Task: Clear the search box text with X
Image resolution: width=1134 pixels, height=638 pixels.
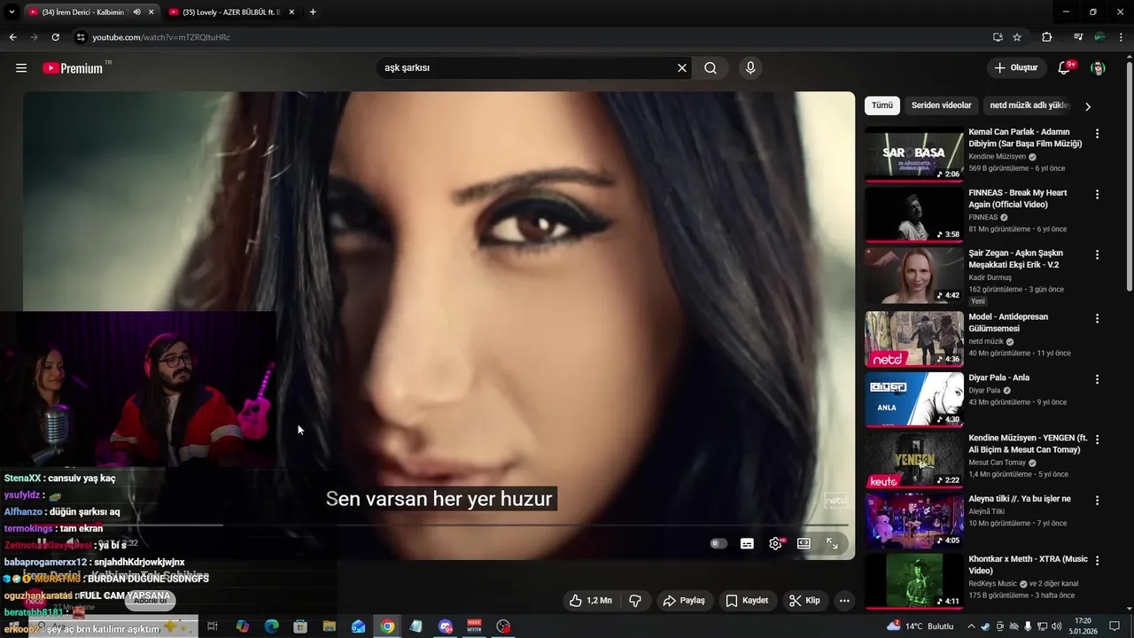Action: (682, 68)
